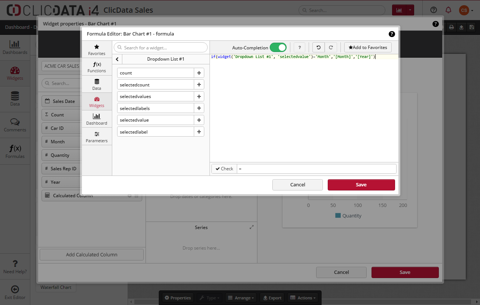Image resolution: width=480 pixels, height=305 pixels.
Task: Click plus icon beside selectedlabels
Action: coord(199,109)
